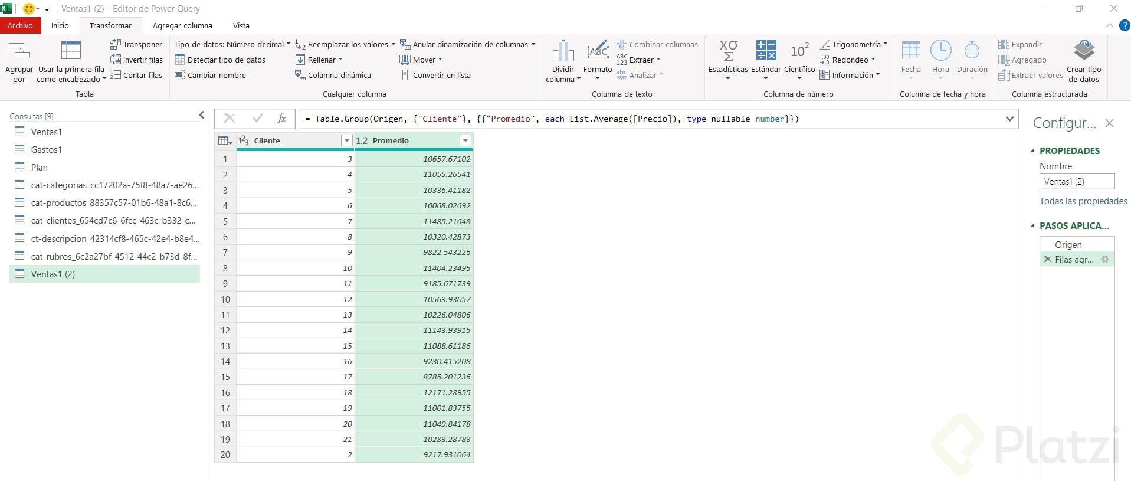Screen dimensions: 1131x481
Task: Click the Fecha column icon
Action: [x=911, y=50]
